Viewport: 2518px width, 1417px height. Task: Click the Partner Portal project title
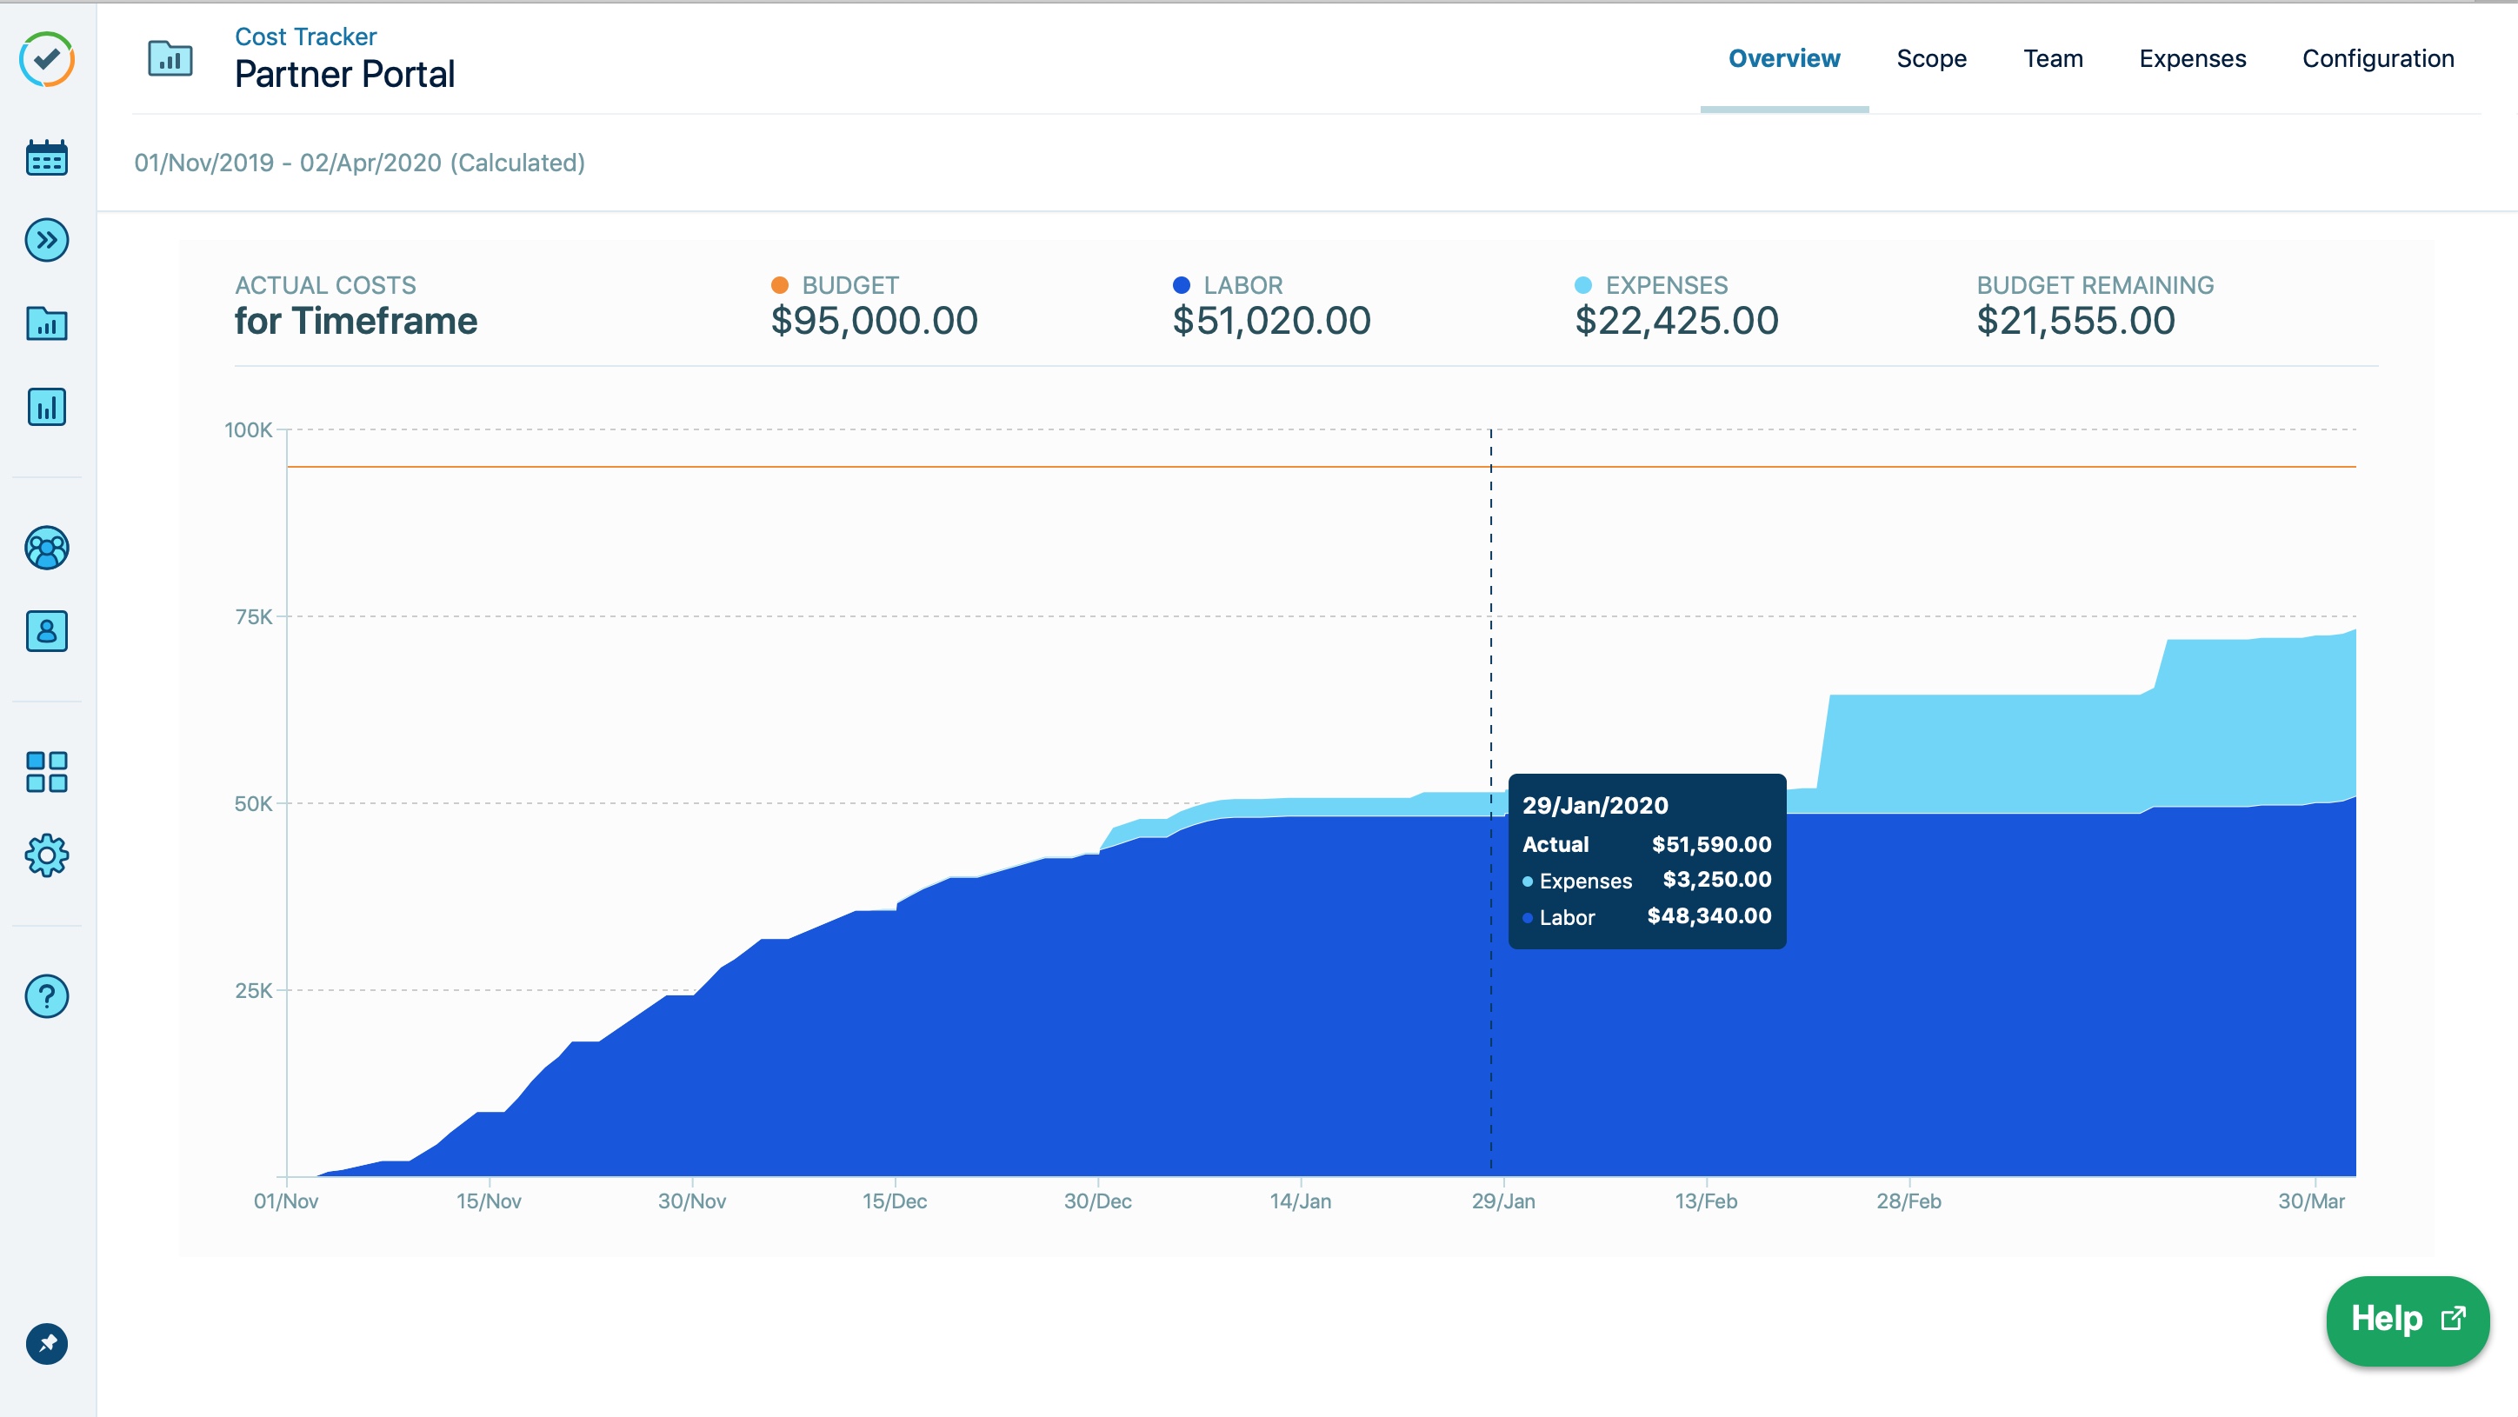pos(345,74)
